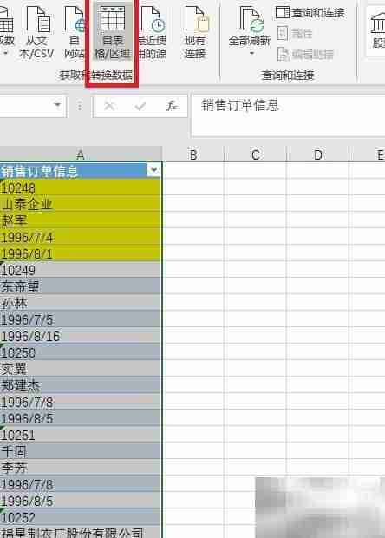This screenshot has width=385, height=538.
Task: Open the Get Data dropdown arrow
Action: (x=6, y=54)
